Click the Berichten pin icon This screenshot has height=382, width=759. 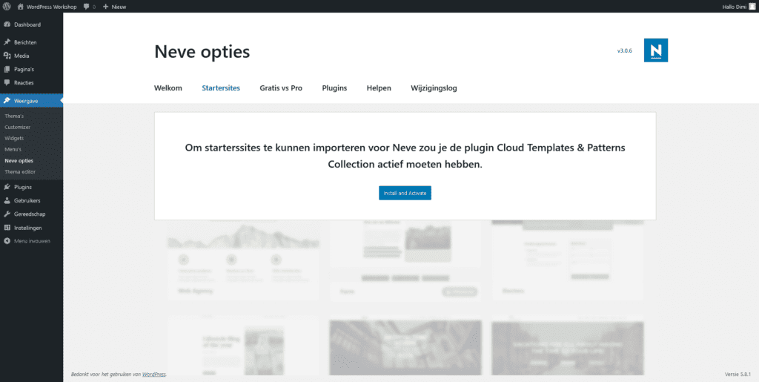click(7, 42)
